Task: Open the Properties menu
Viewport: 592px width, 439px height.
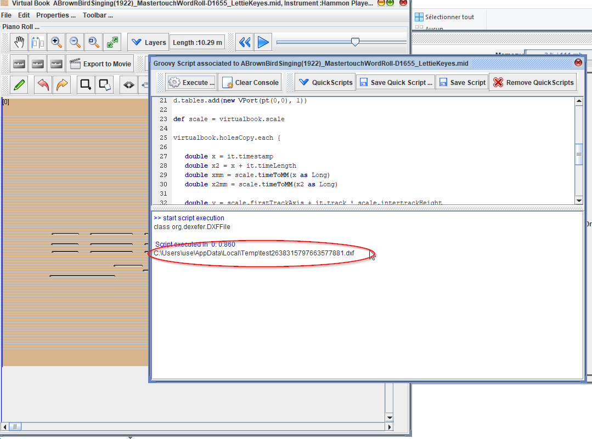Action: pos(55,15)
